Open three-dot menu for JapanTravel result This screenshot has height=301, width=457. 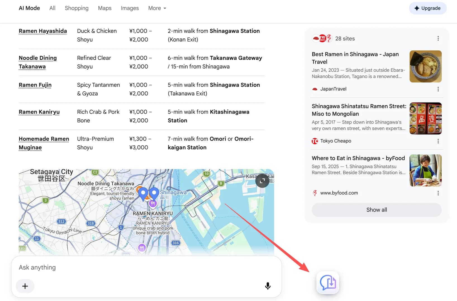coord(438,89)
